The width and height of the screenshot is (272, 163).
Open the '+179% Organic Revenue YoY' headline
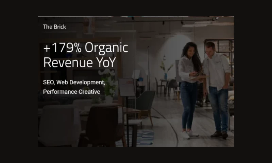tap(86, 55)
